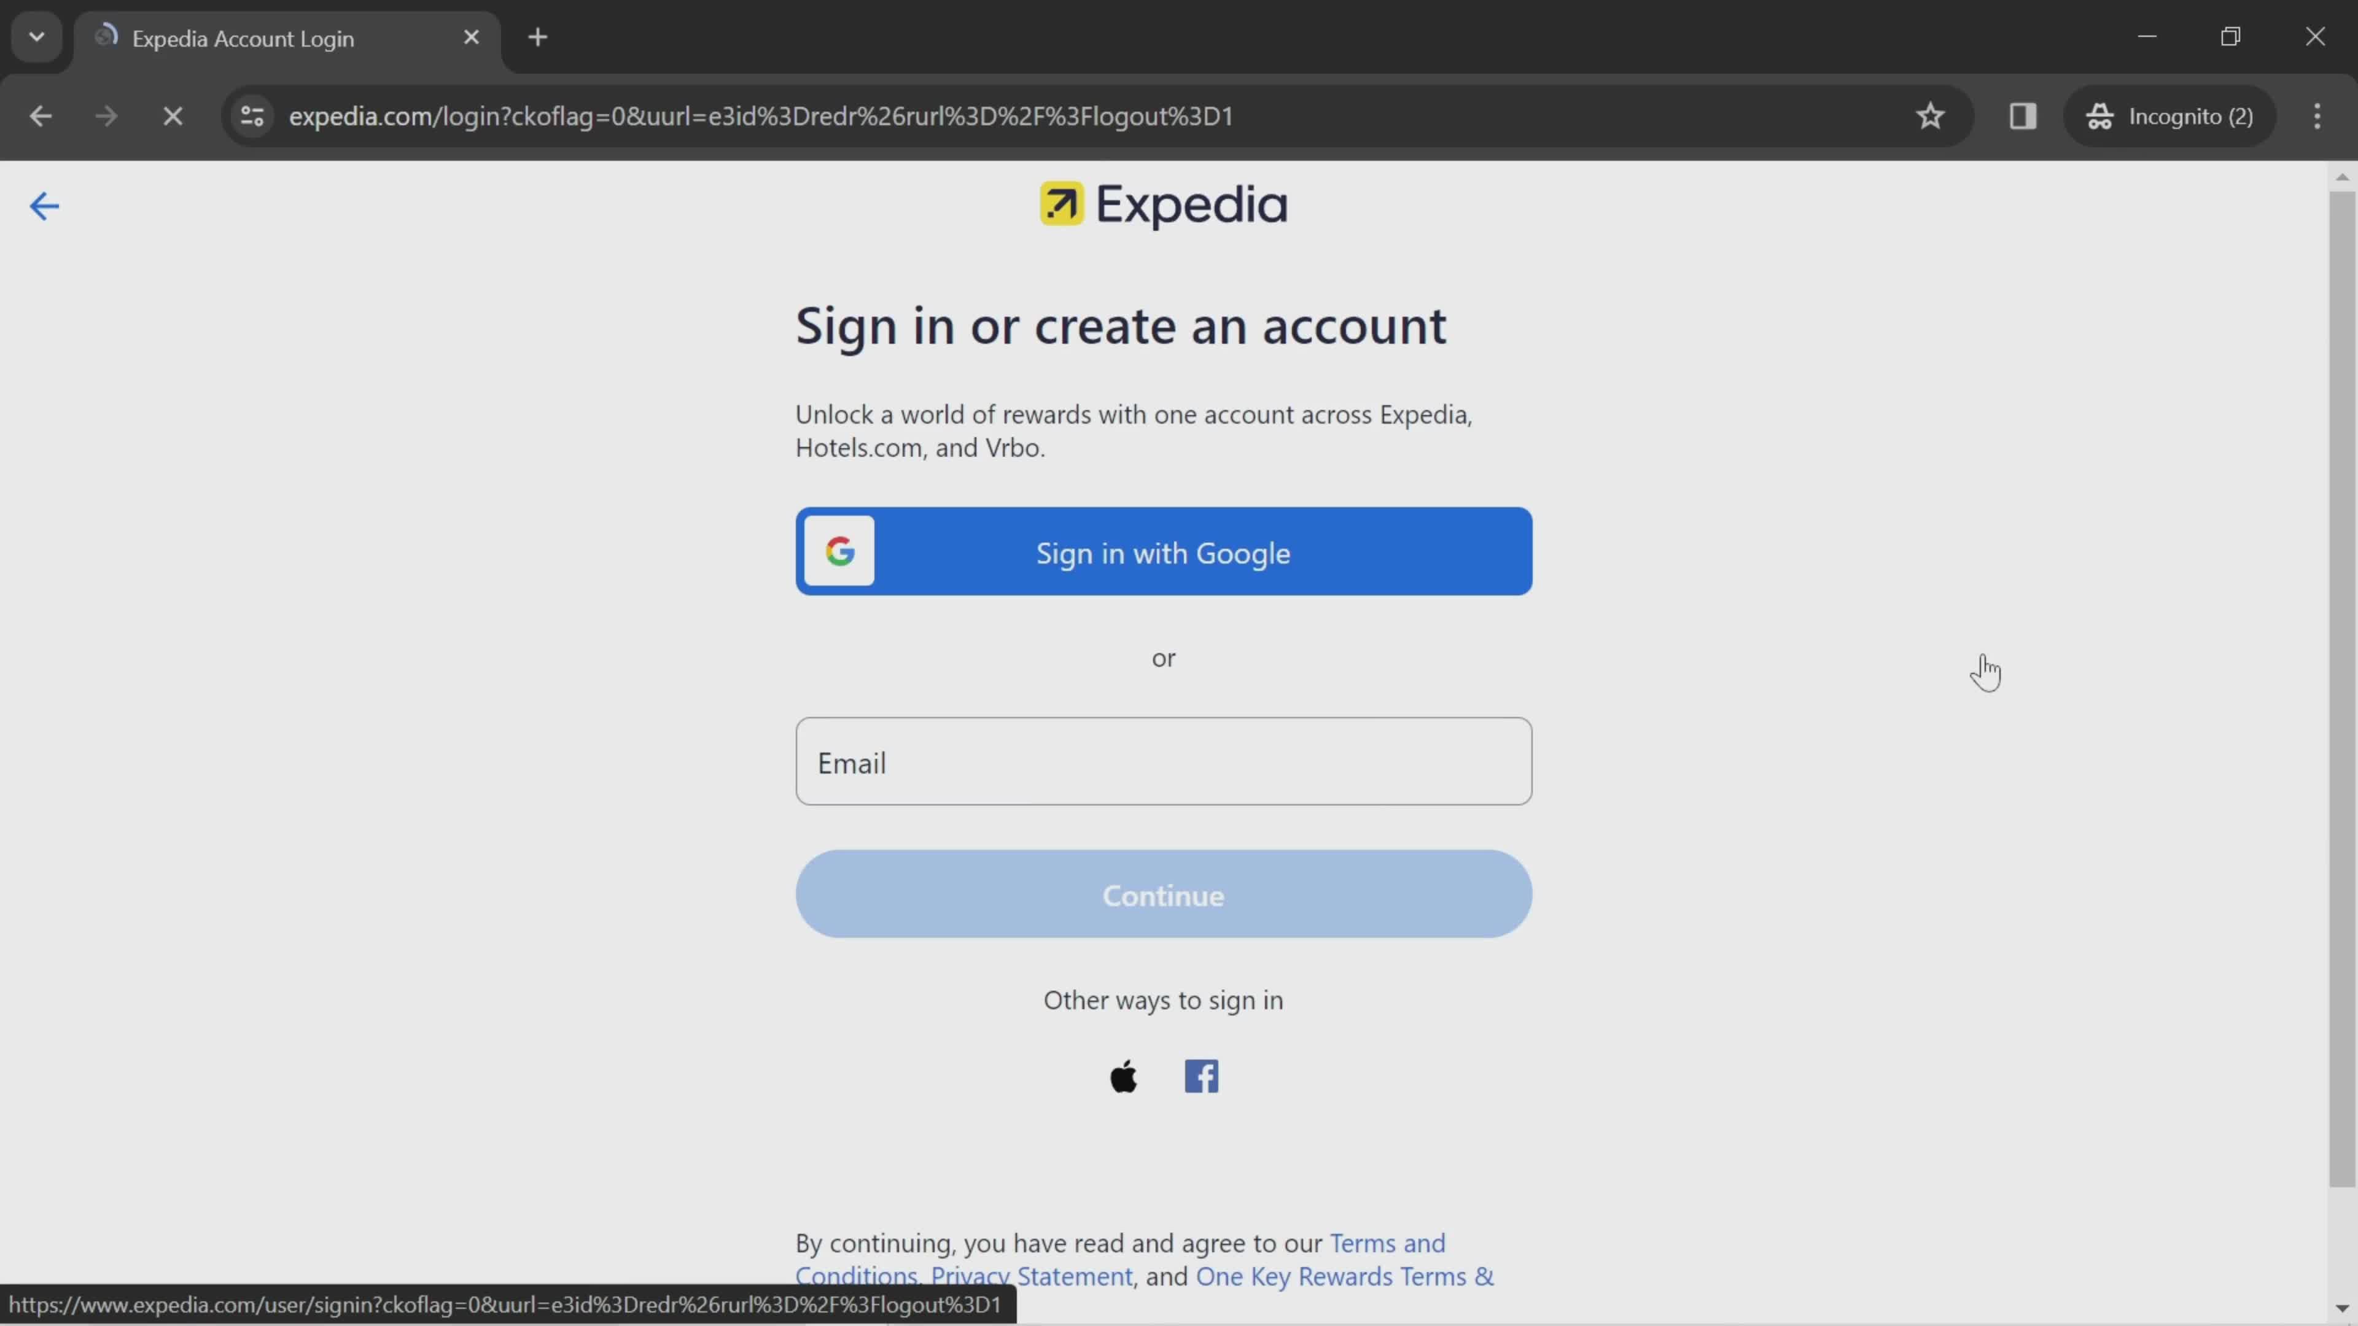Viewport: 2358px width, 1326px height.
Task: Go forward in browser history
Action: pos(106,116)
